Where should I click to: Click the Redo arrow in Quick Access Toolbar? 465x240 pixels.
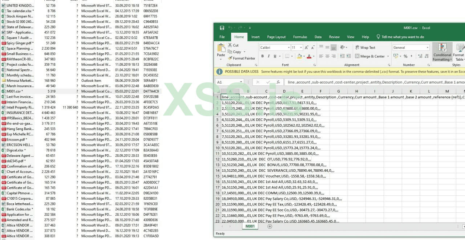240,28
